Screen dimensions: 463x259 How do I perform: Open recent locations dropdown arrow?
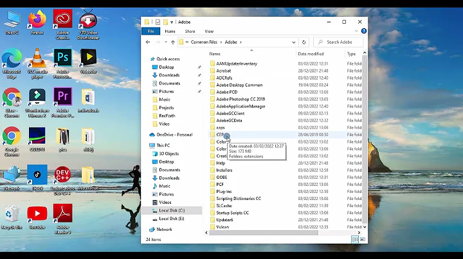click(166, 42)
